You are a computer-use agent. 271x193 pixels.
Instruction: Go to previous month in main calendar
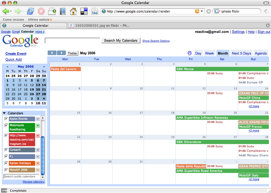coord(52,53)
